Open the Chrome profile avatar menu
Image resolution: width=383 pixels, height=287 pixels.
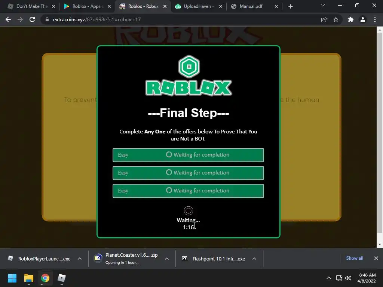[363, 19]
